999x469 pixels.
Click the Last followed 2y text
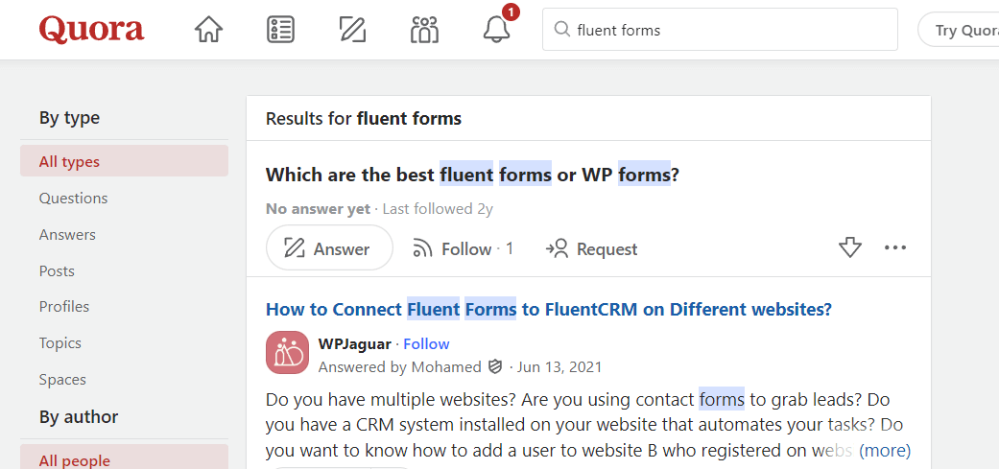point(438,209)
